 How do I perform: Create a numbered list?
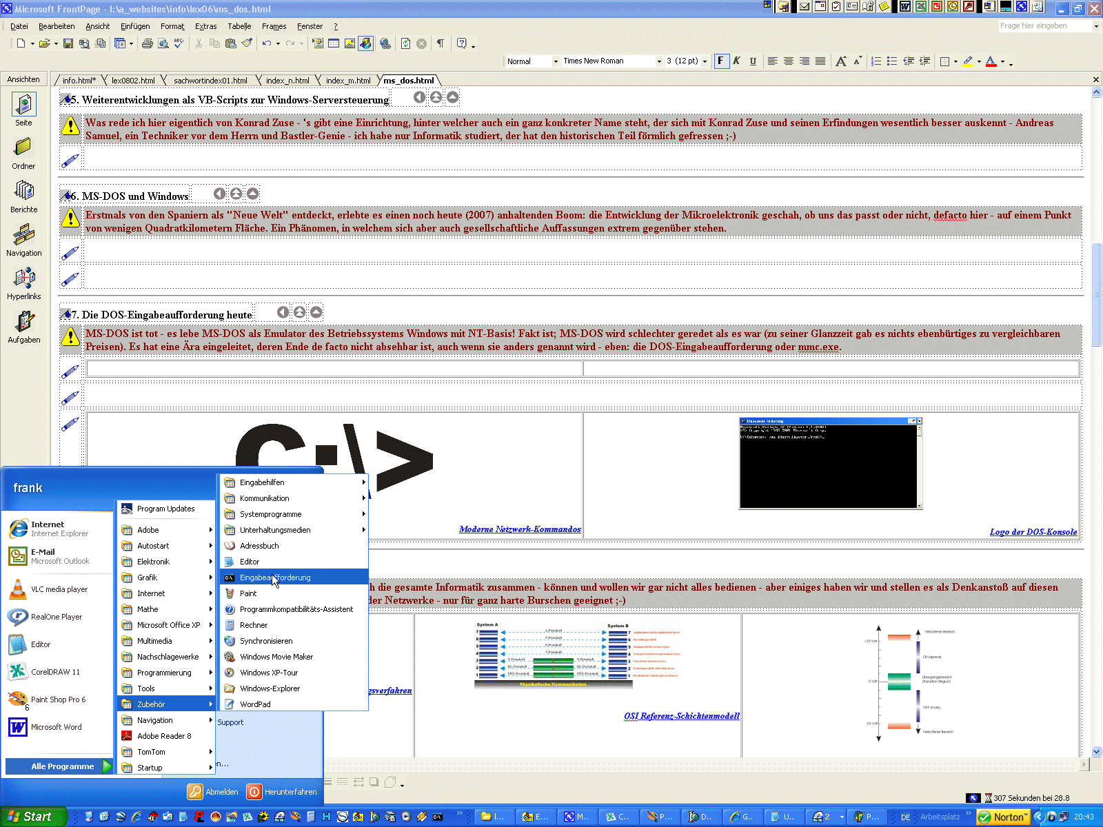[876, 61]
